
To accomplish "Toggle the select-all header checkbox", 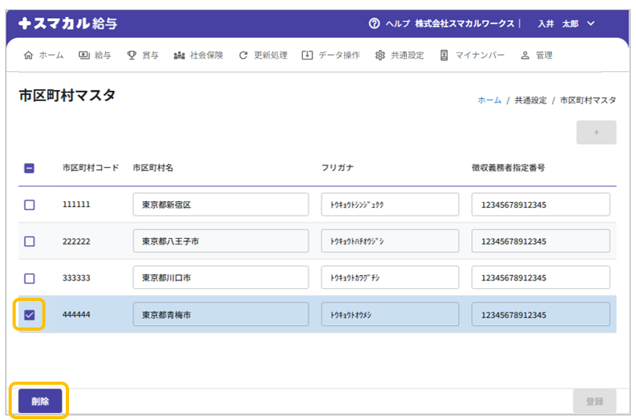I will 29,168.
